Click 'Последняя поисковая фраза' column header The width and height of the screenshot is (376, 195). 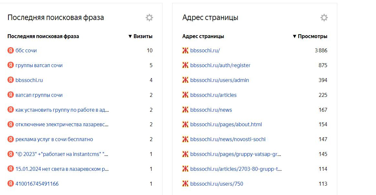(43, 36)
